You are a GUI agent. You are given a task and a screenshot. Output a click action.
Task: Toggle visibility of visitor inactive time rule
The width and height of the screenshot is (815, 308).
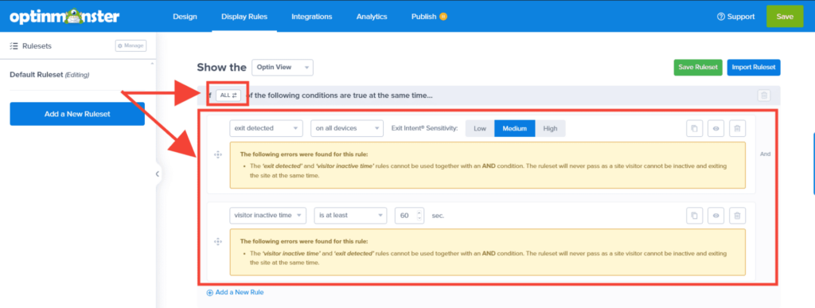[716, 216]
